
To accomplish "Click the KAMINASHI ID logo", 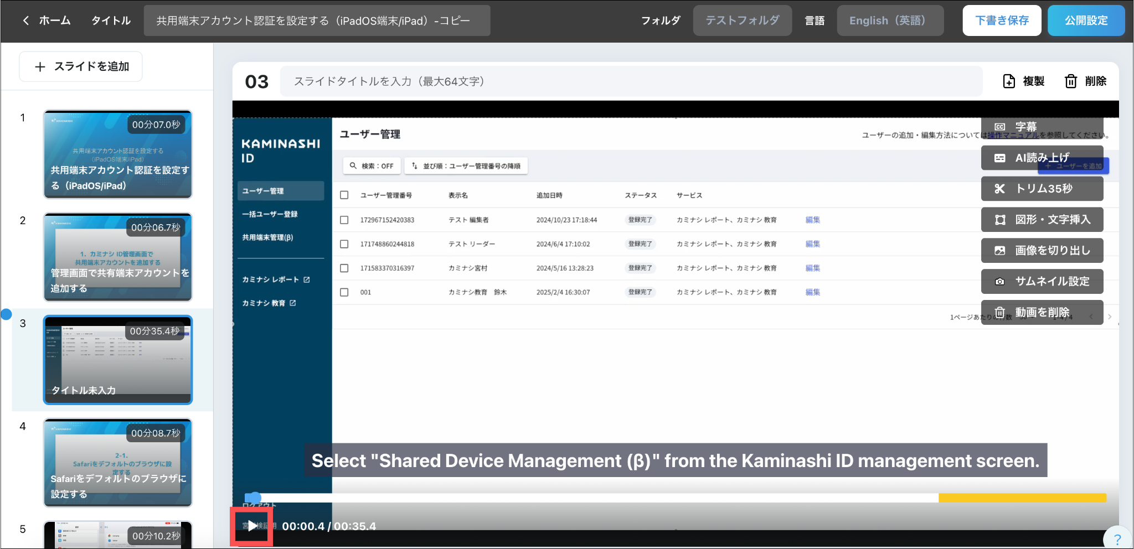I will pyautogui.click(x=281, y=151).
